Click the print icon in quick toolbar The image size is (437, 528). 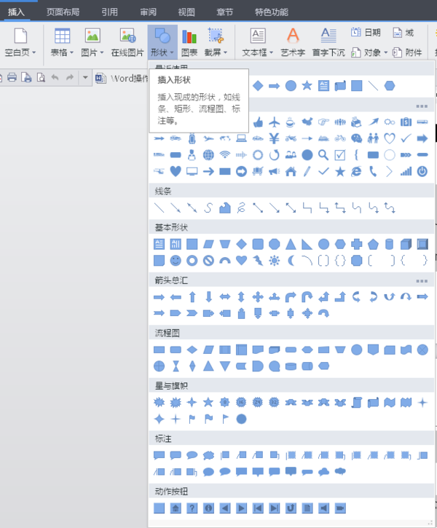point(12,77)
